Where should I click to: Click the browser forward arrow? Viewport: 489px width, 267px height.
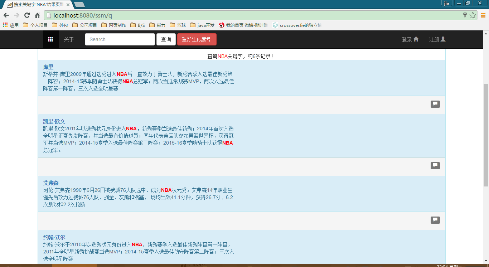tap(16, 15)
